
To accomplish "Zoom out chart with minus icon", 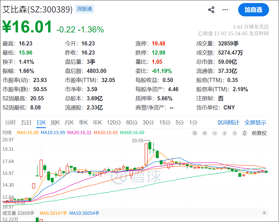I will pos(215,133).
